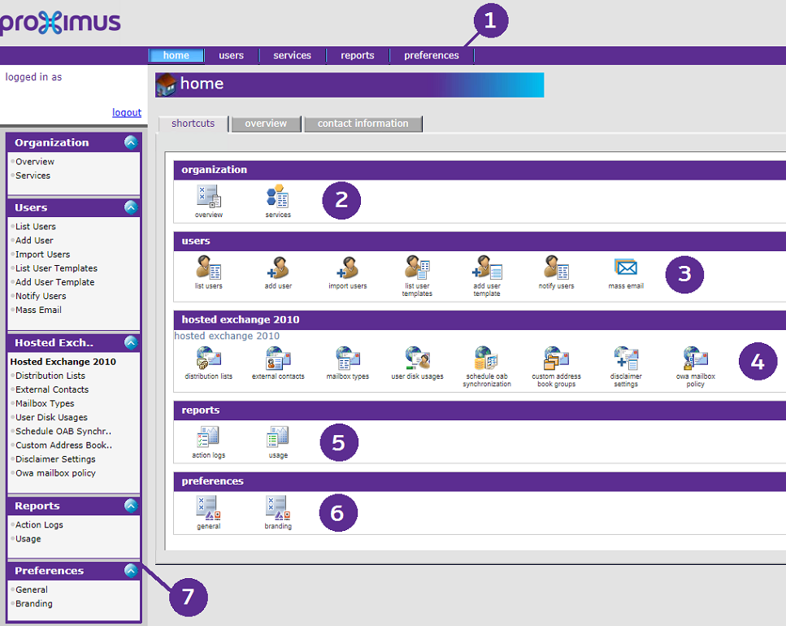Image resolution: width=786 pixels, height=626 pixels.
Task: Click the logout link
Action: click(x=126, y=113)
